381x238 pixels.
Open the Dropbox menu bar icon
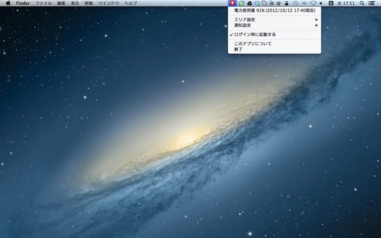pyautogui.click(x=257, y=3)
